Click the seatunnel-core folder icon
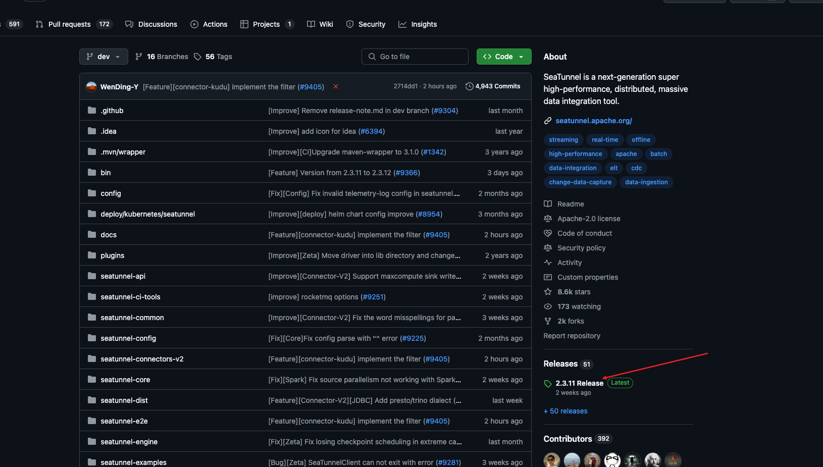Image resolution: width=823 pixels, height=467 pixels. point(92,380)
